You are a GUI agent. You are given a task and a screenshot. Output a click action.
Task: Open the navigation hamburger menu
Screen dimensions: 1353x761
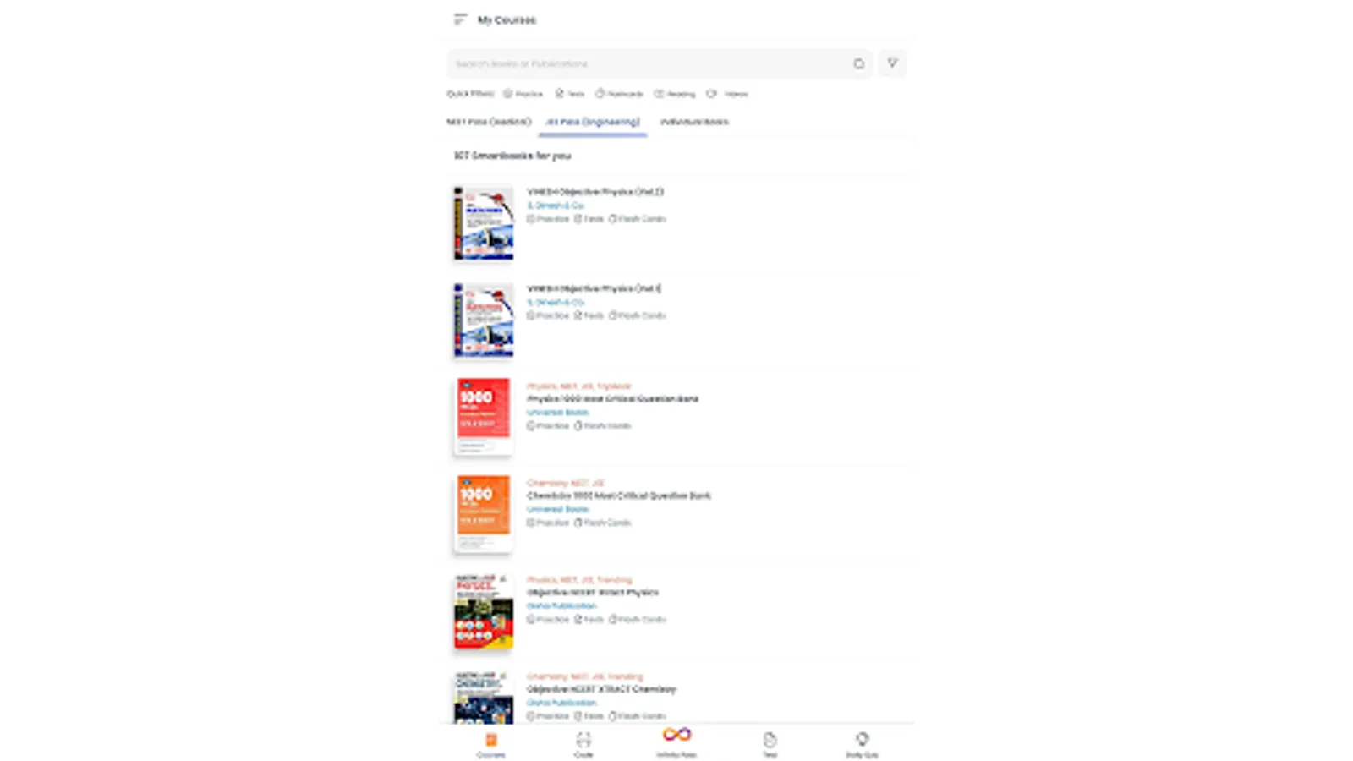tap(460, 18)
